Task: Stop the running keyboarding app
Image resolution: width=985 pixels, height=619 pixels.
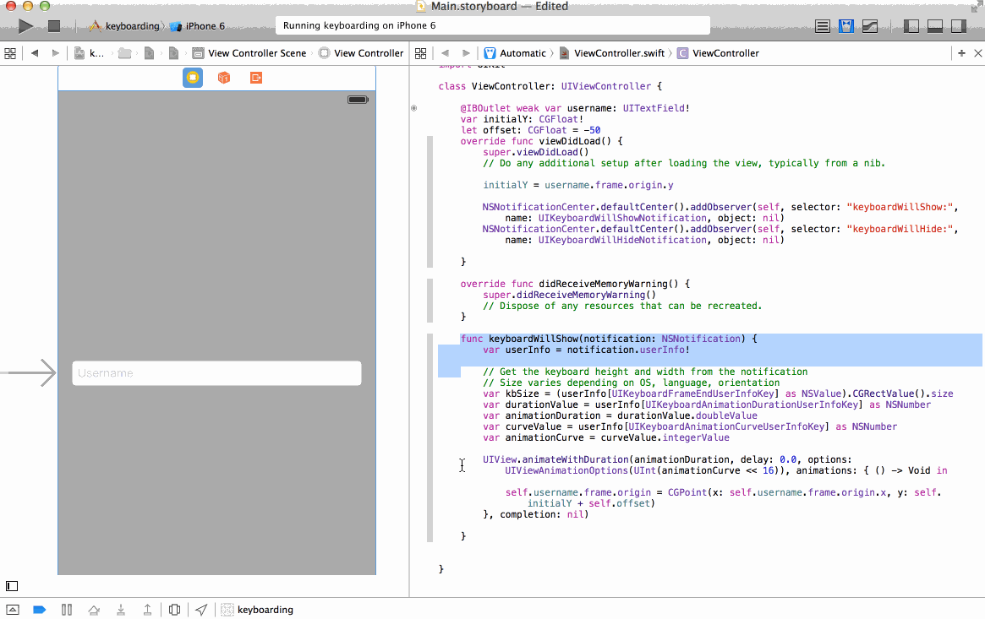Action: [x=54, y=25]
